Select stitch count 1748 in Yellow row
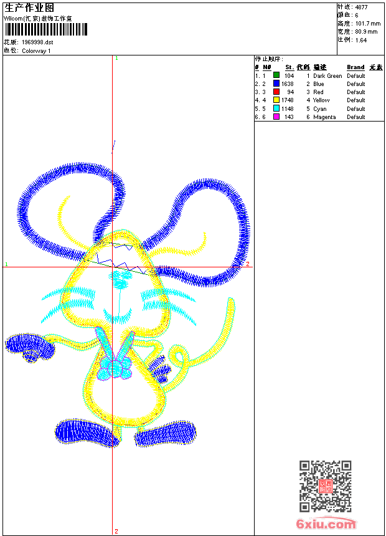Screen dimensions: 386x536 point(287,100)
